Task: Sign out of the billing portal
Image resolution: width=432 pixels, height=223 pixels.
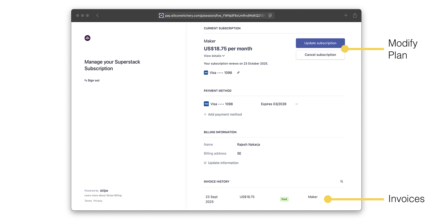Action: click(x=92, y=80)
